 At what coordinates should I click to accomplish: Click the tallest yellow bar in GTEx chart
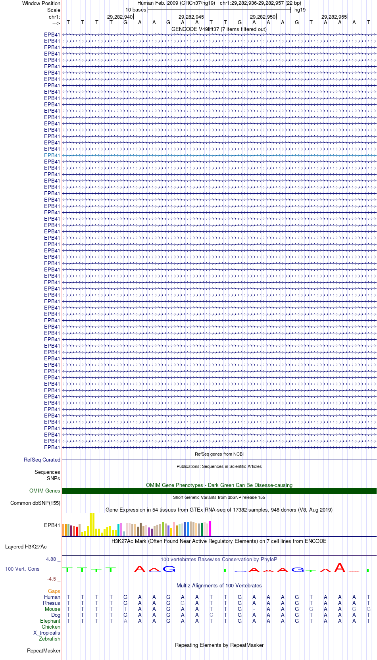click(91, 524)
